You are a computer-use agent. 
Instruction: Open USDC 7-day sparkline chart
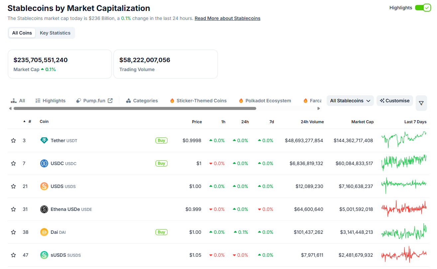[404, 163]
